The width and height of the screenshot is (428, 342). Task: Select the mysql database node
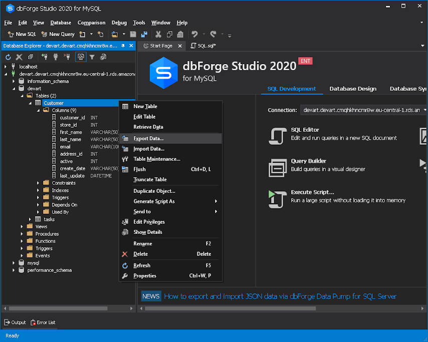pyautogui.click(x=33, y=263)
